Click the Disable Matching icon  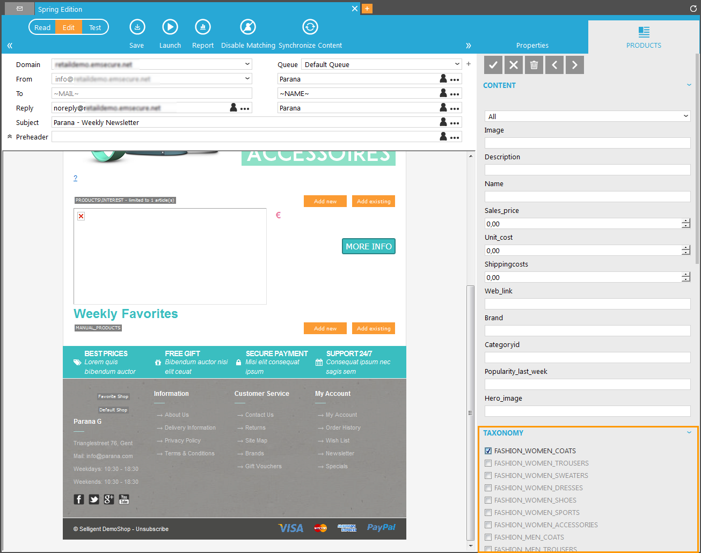pyautogui.click(x=248, y=27)
